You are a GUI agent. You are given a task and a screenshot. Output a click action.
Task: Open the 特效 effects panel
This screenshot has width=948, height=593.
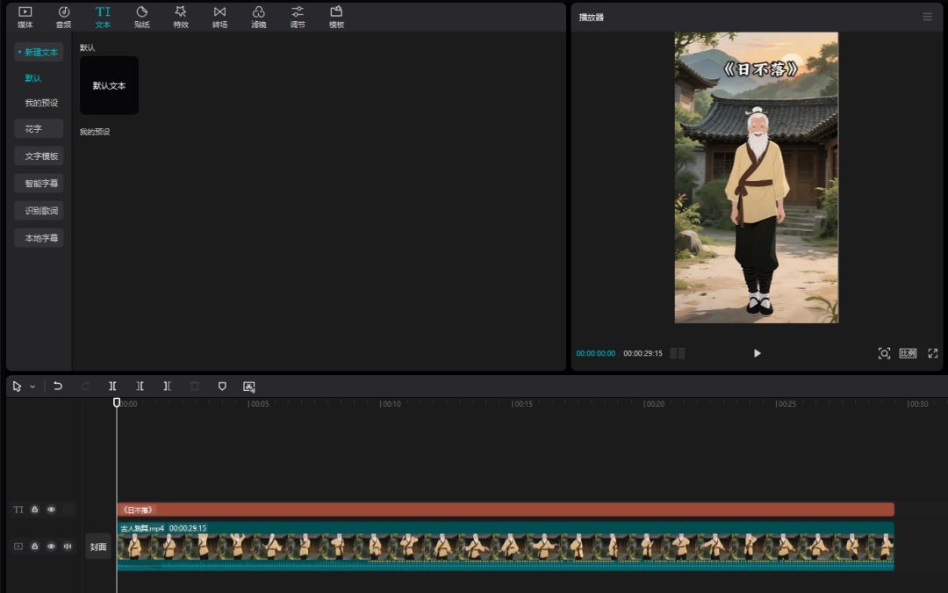[x=181, y=17]
